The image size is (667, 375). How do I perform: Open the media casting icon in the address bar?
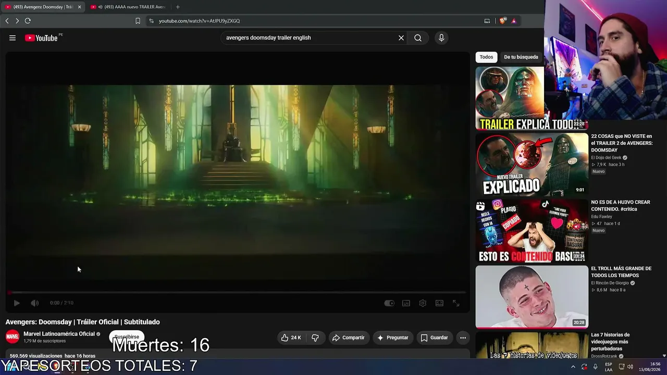coord(487,21)
